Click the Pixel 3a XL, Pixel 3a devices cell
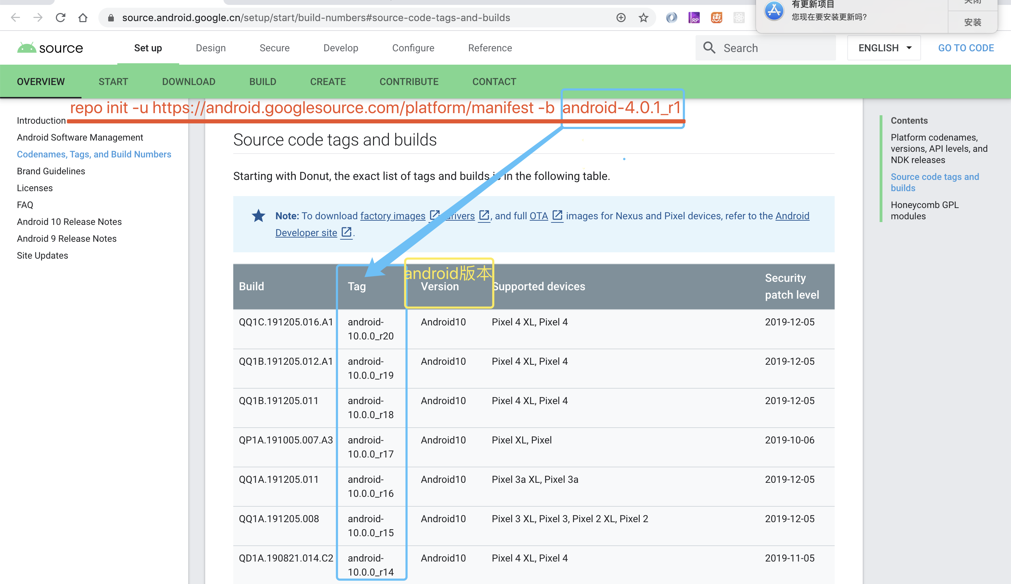 coord(535,479)
